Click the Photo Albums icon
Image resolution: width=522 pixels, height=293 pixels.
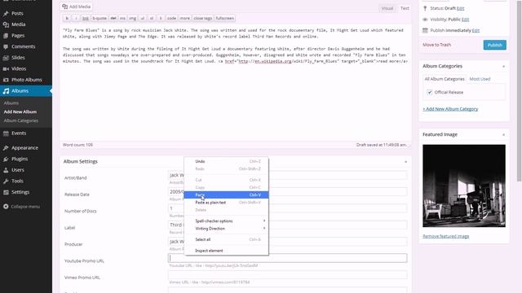[x=6, y=80]
